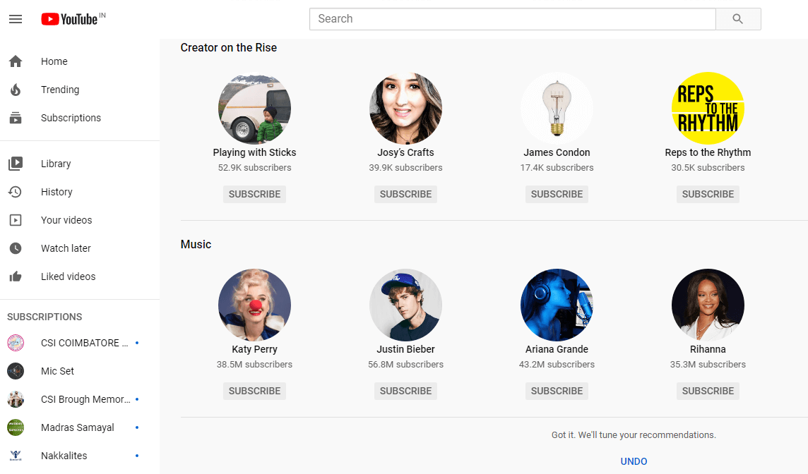Open CSI Brough Memor... channel avatar
Viewport: 808px width, 474px height.
[16, 399]
